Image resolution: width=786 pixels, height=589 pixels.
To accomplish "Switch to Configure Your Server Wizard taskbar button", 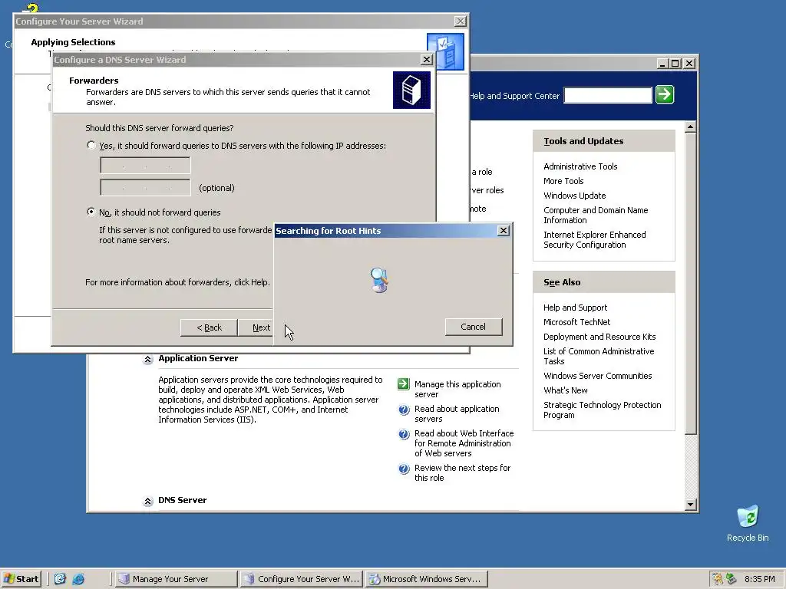I will click(x=301, y=579).
